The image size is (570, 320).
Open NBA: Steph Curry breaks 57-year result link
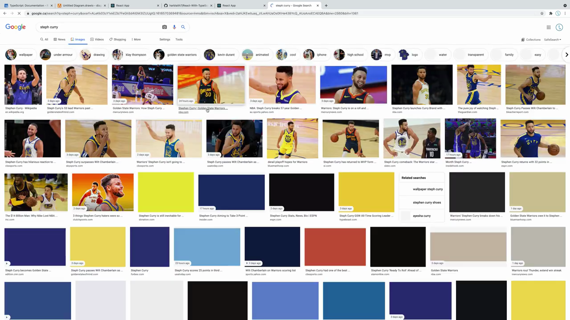[x=276, y=108]
